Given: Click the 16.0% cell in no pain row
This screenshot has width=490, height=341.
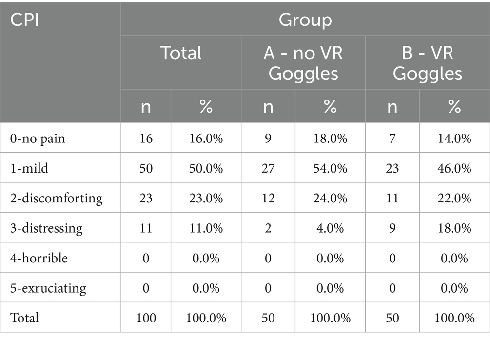Looking at the screenshot, I should [206, 139].
